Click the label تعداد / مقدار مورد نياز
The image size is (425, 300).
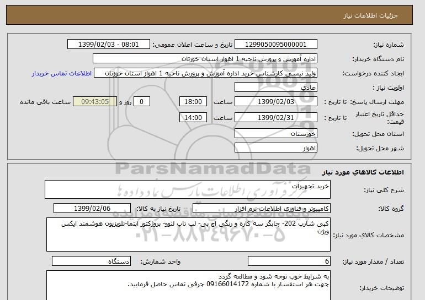tap(373, 261)
